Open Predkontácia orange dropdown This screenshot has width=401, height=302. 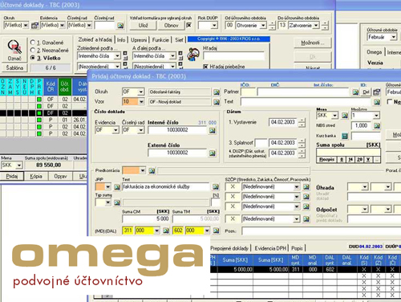tap(143, 170)
